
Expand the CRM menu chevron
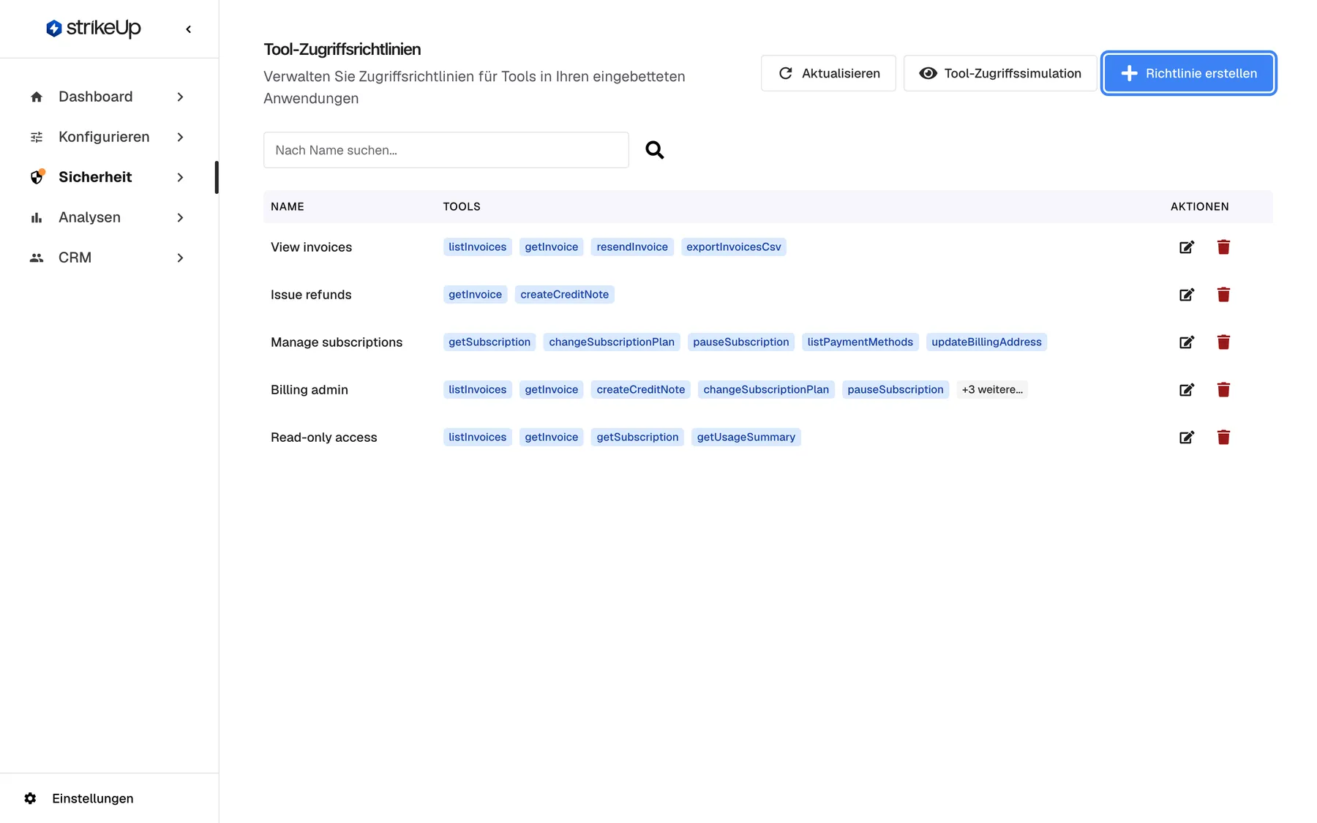180,258
